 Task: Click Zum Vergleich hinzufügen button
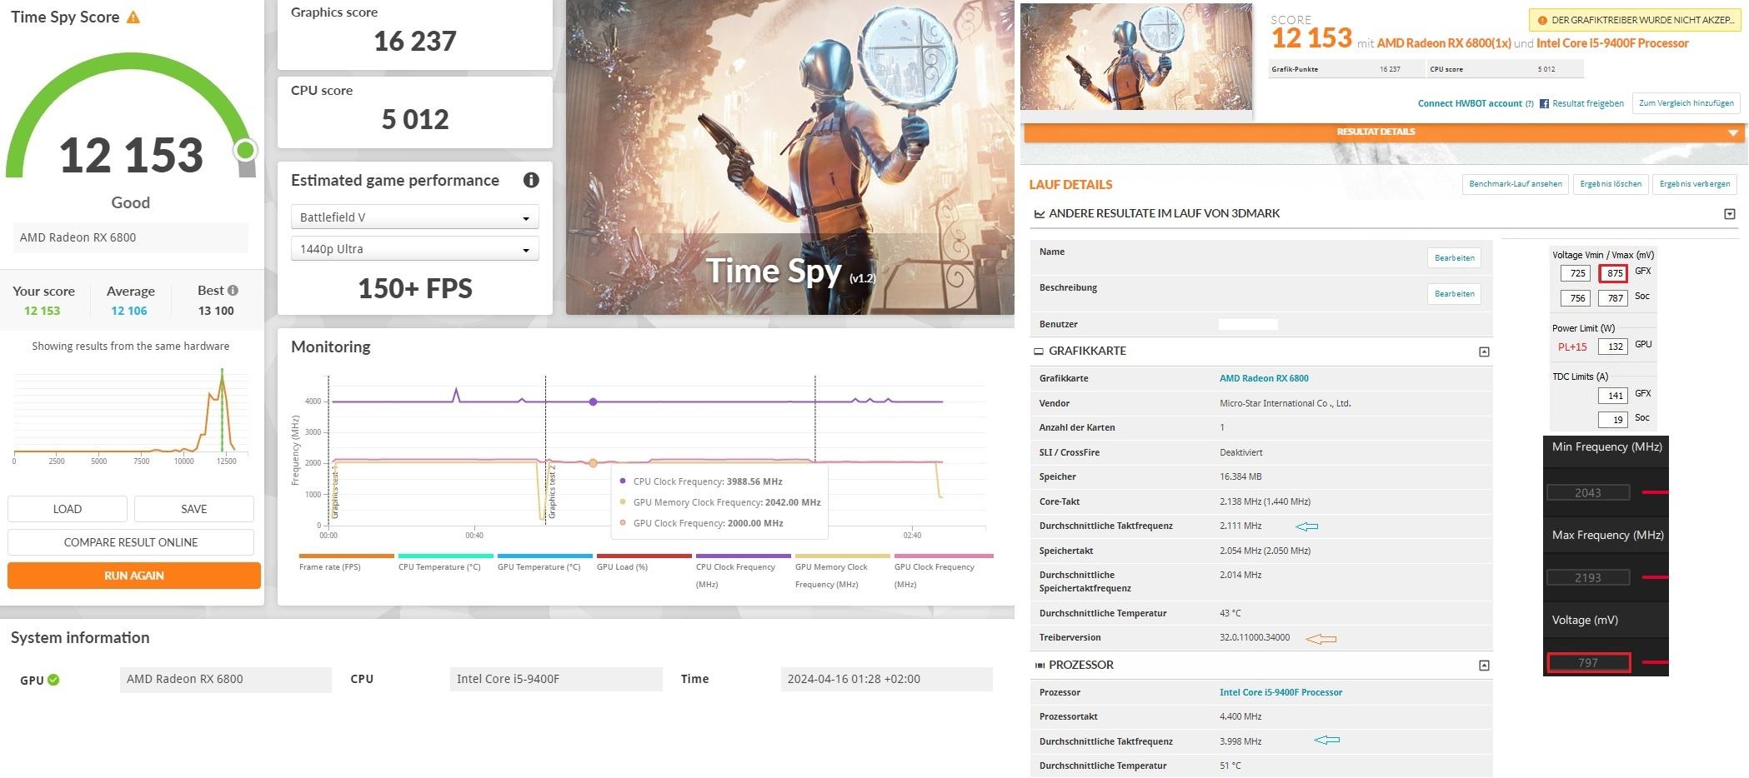(1686, 103)
